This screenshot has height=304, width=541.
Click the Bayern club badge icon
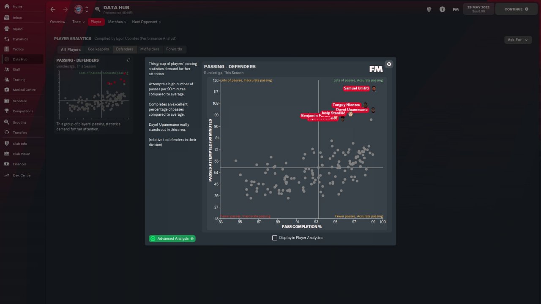(x=78, y=9)
